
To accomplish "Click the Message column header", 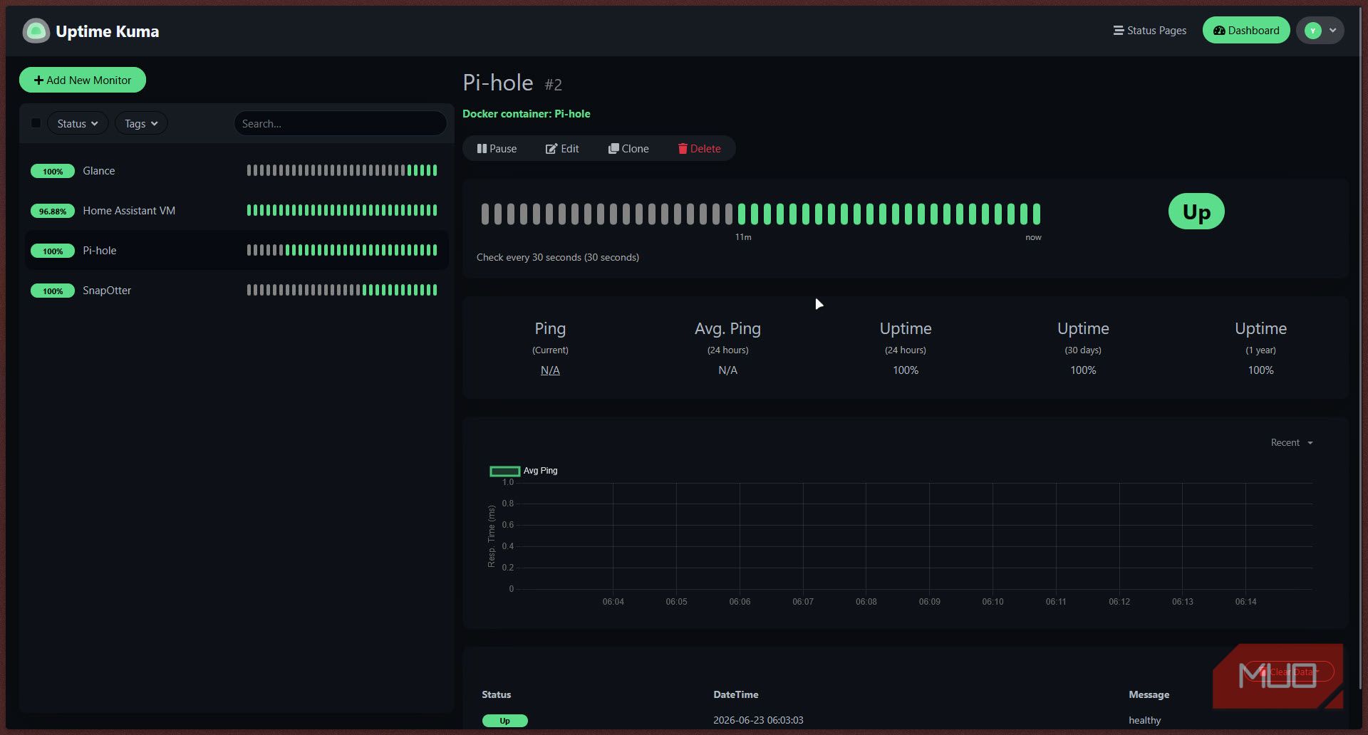I will (1149, 694).
